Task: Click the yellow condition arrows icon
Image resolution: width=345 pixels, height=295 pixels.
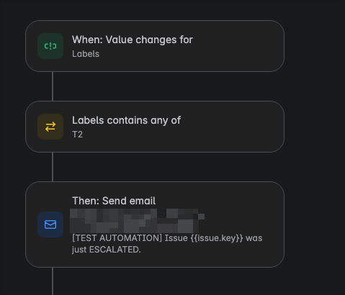Action: (50, 127)
